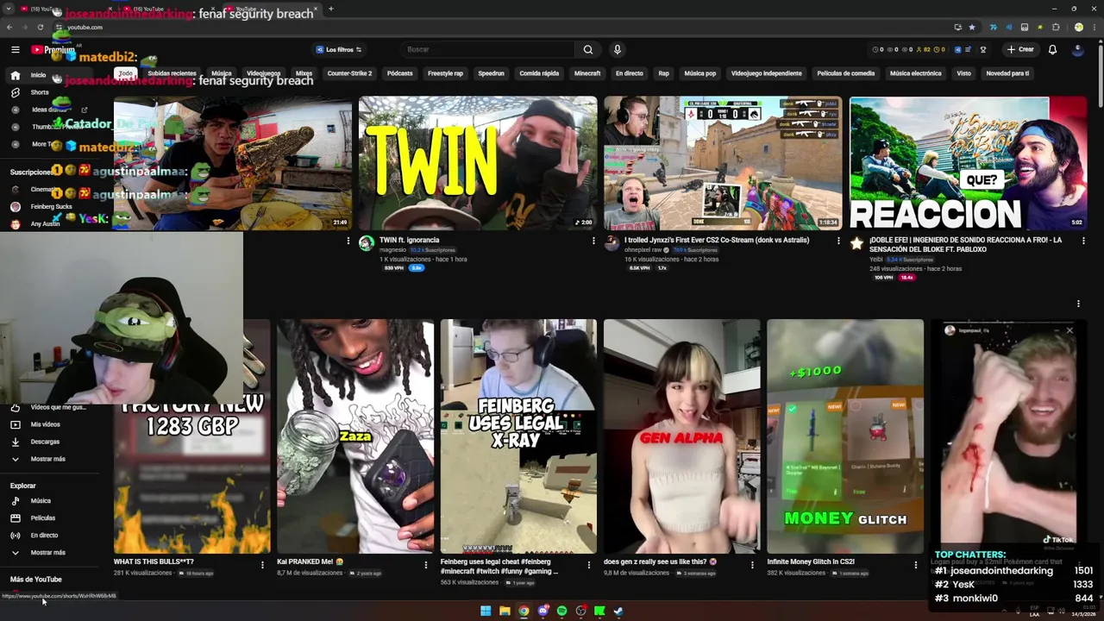Viewport: 1104px width, 621px height.
Task: Open Chrome from the taskbar
Action: click(524, 611)
